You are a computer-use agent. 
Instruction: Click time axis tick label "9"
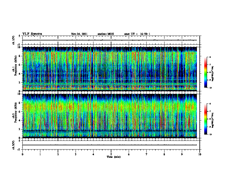[x=182, y=154]
